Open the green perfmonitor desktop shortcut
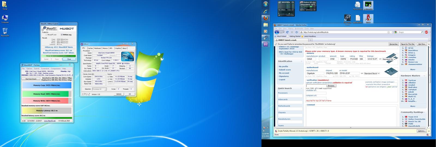Viewport: 436px width, 147px height. 368,5
